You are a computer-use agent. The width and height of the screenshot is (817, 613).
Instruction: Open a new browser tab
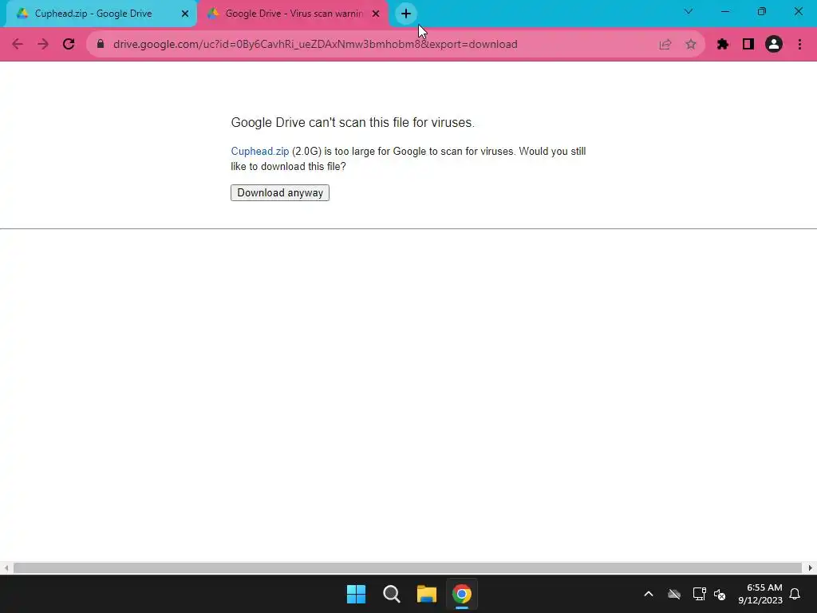coord(406,14)
